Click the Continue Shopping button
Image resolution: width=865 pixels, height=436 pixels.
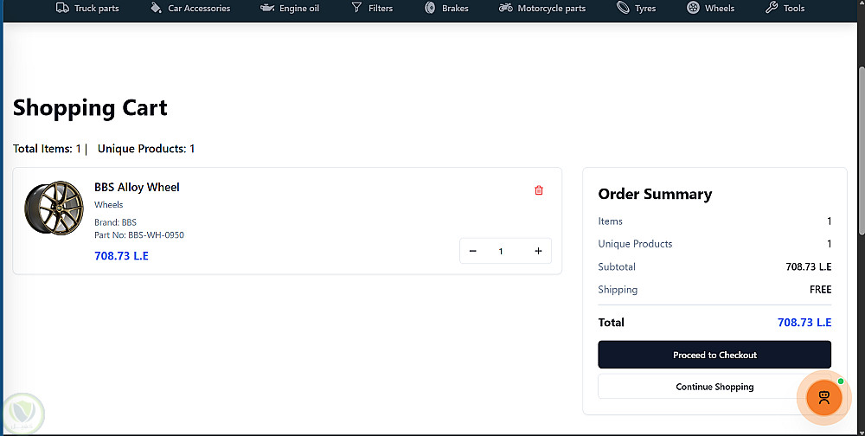point(714,387)
